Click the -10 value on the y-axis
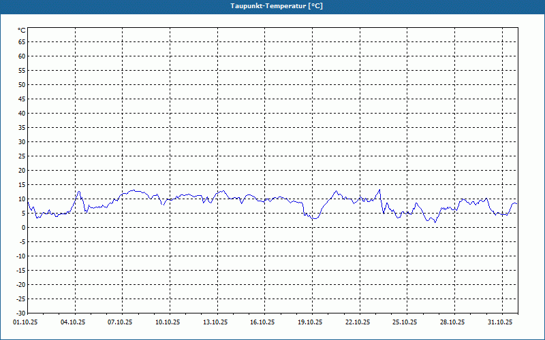The height and width of the screenshot is (340, 545). pyautogui.click(x=21, y=256)
